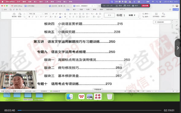The width and height of the screenshot is (181, 113).
Task: Expand the right side panel arrow
Action: click(x=178, y=48)
